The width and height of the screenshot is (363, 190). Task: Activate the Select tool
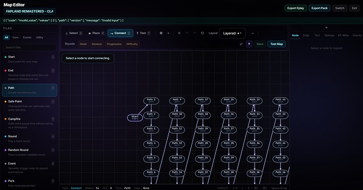pos(74,33)
